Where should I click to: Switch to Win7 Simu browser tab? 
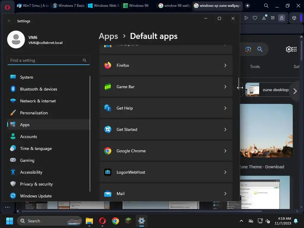tap(33, 6)
